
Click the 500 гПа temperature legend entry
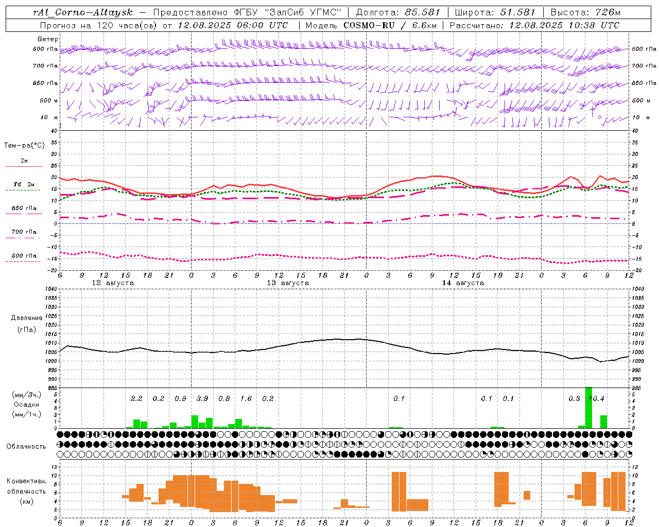click(24, 256)
